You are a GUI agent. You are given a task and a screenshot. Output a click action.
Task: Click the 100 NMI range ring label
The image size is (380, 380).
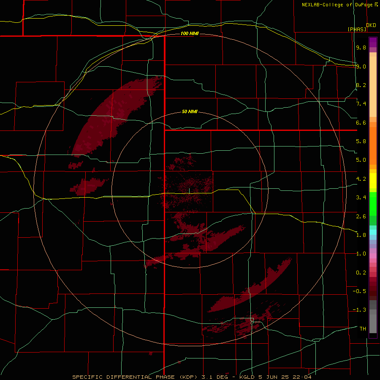coord(190,33)
